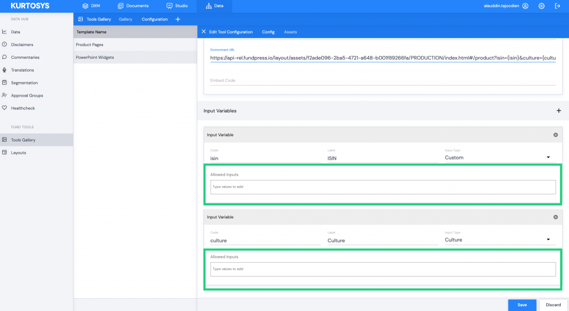Screen dimensions: 569x311
Task: Open the user profile account icon
Action: coord(525,6)
